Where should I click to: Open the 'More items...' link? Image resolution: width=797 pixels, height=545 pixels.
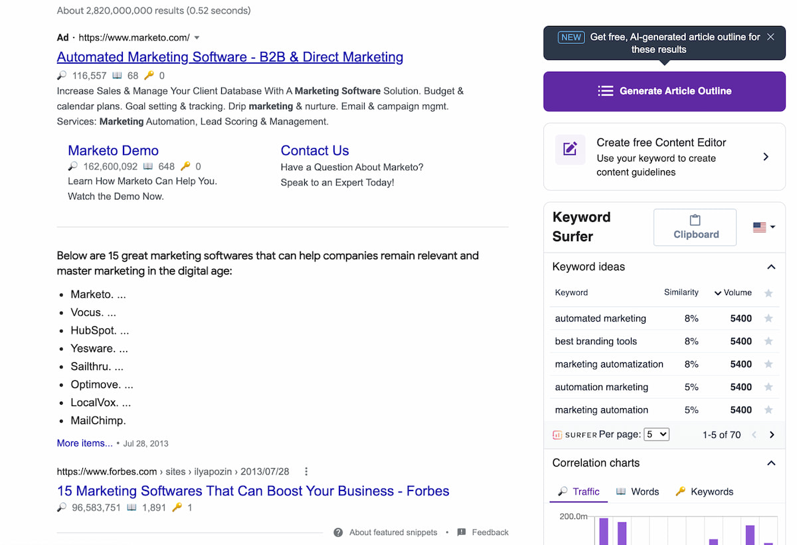(84, 443)
